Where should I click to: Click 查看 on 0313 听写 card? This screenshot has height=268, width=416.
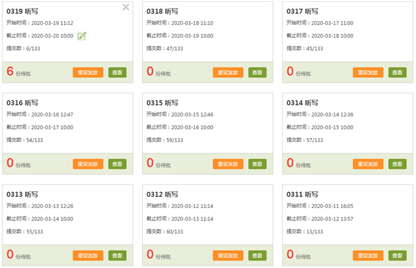pos(117,256)
